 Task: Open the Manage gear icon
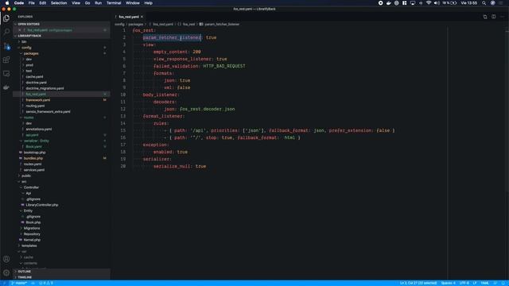coord(6,272)
